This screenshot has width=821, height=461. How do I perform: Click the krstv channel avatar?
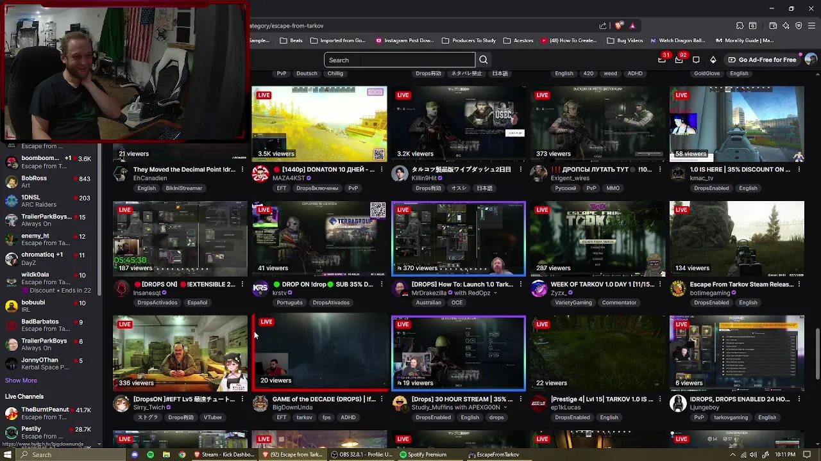260,288
